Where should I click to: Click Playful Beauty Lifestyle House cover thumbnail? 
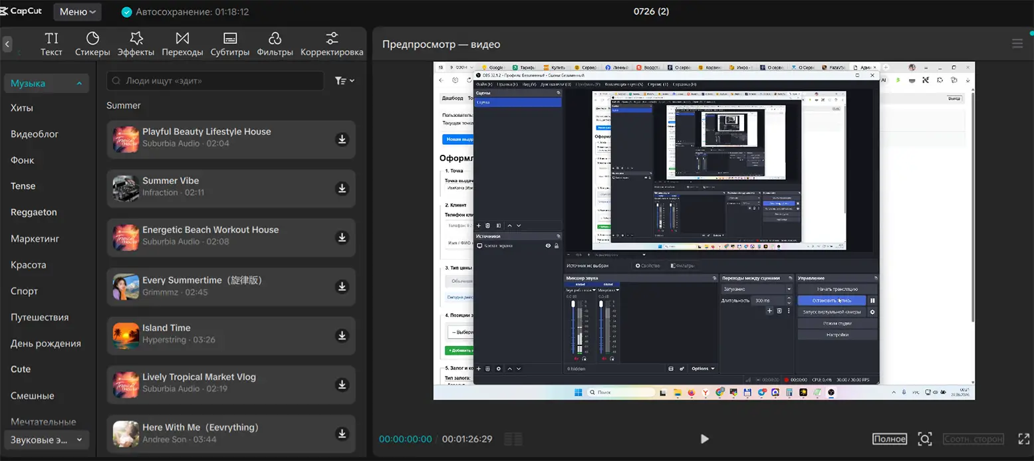126,139
